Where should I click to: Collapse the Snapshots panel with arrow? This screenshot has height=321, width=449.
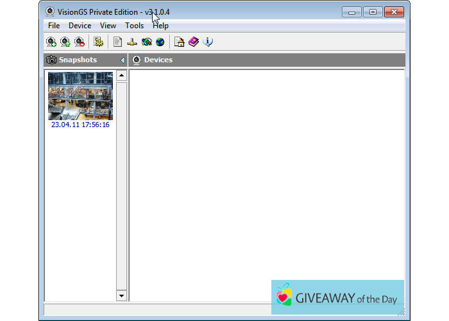pos(123,60)
